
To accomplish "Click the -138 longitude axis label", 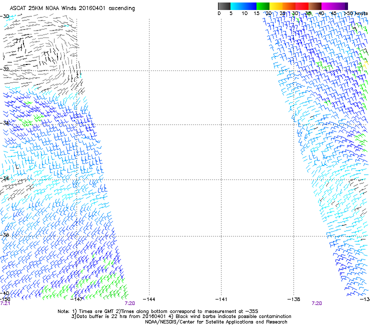I will (x=294, y=299).
